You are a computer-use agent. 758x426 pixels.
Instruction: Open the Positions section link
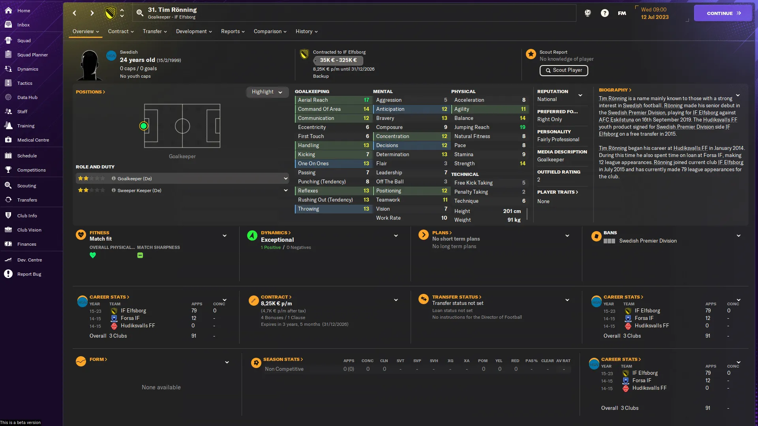coord(90,92)
